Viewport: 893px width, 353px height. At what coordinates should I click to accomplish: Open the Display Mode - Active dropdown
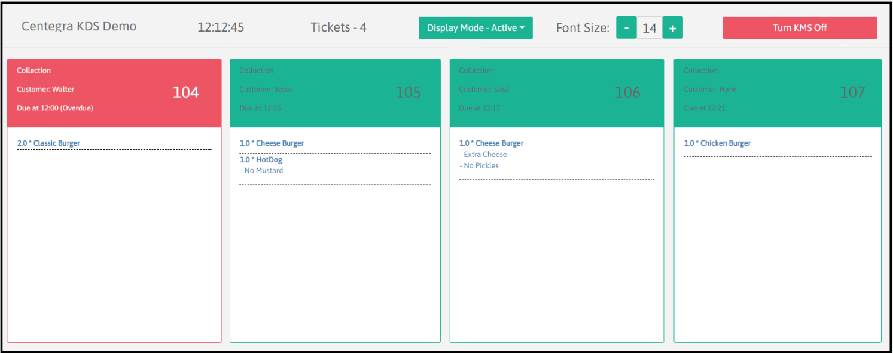coord(476,28)
